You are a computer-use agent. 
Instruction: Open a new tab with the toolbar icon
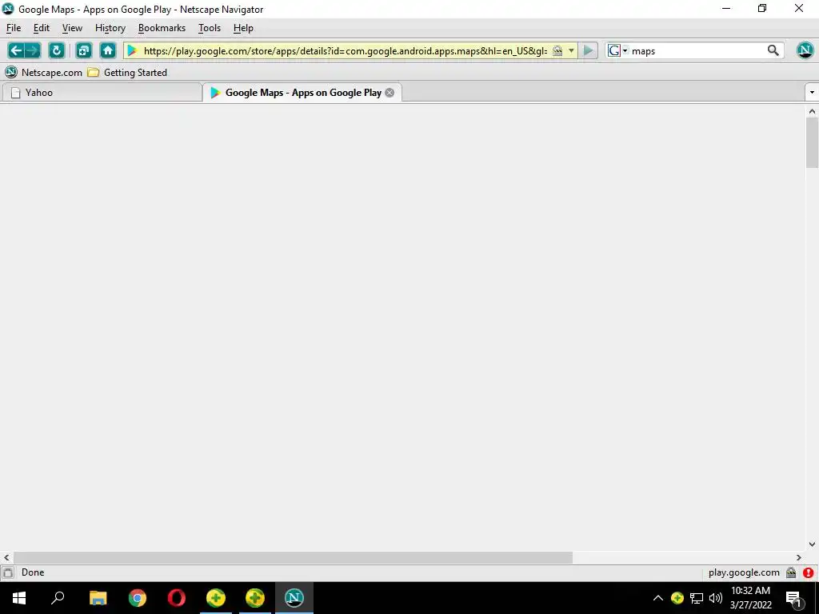pyautogui.click(x=83, y=50)
